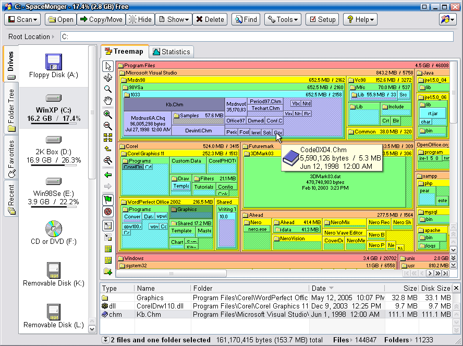Screen dimensions: 463x346
Task: Navigate back with the green left arrow
Action: (108, 175)
